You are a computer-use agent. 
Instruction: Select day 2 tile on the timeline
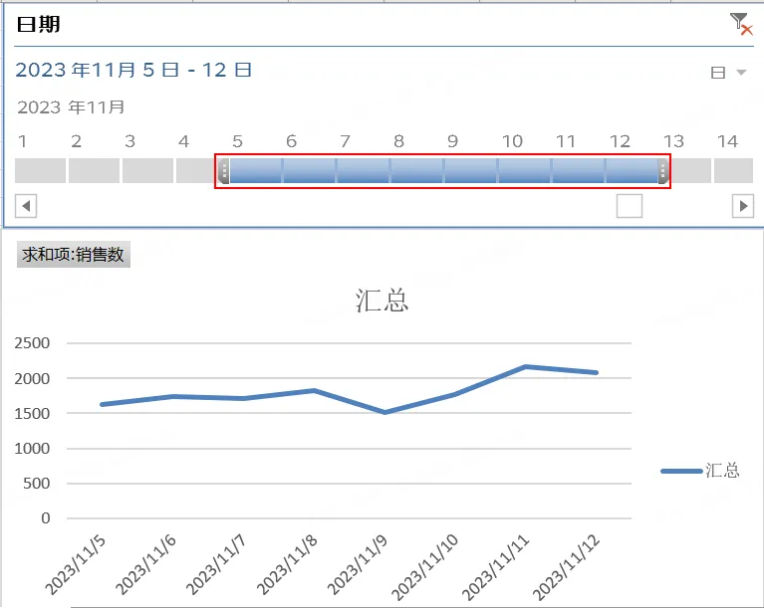tap(94, 171)
